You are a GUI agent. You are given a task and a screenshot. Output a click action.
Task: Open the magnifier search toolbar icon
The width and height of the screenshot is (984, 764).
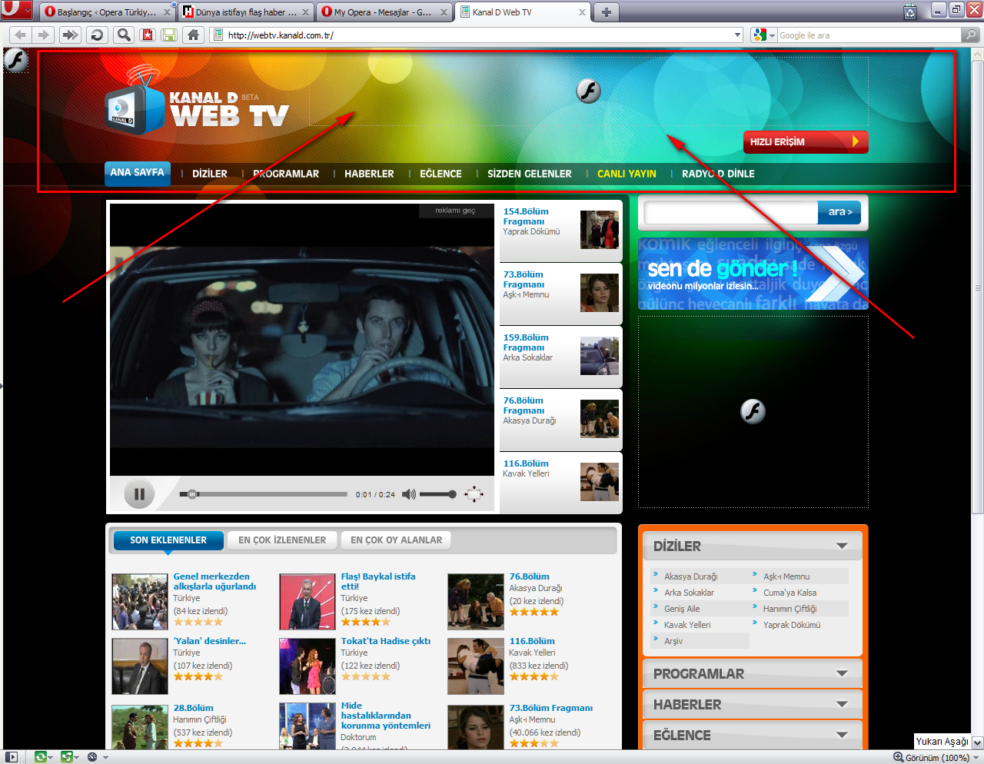[123, 35]
